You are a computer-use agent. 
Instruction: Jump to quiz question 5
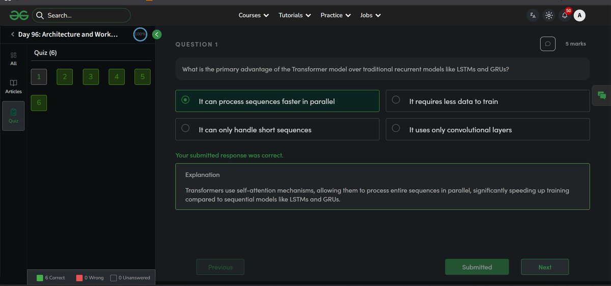click(x=143, y=76)
